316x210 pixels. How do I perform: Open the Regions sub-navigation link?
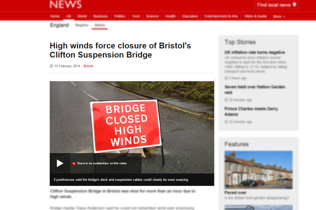[82, 25]
